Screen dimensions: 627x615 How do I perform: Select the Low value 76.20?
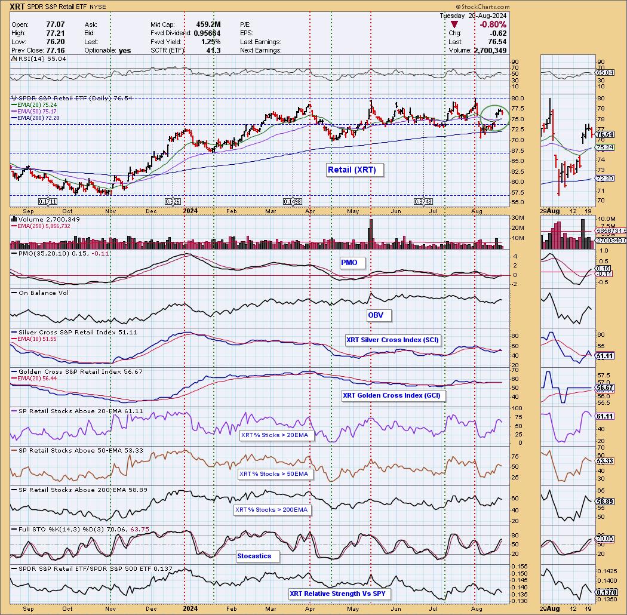55,42
